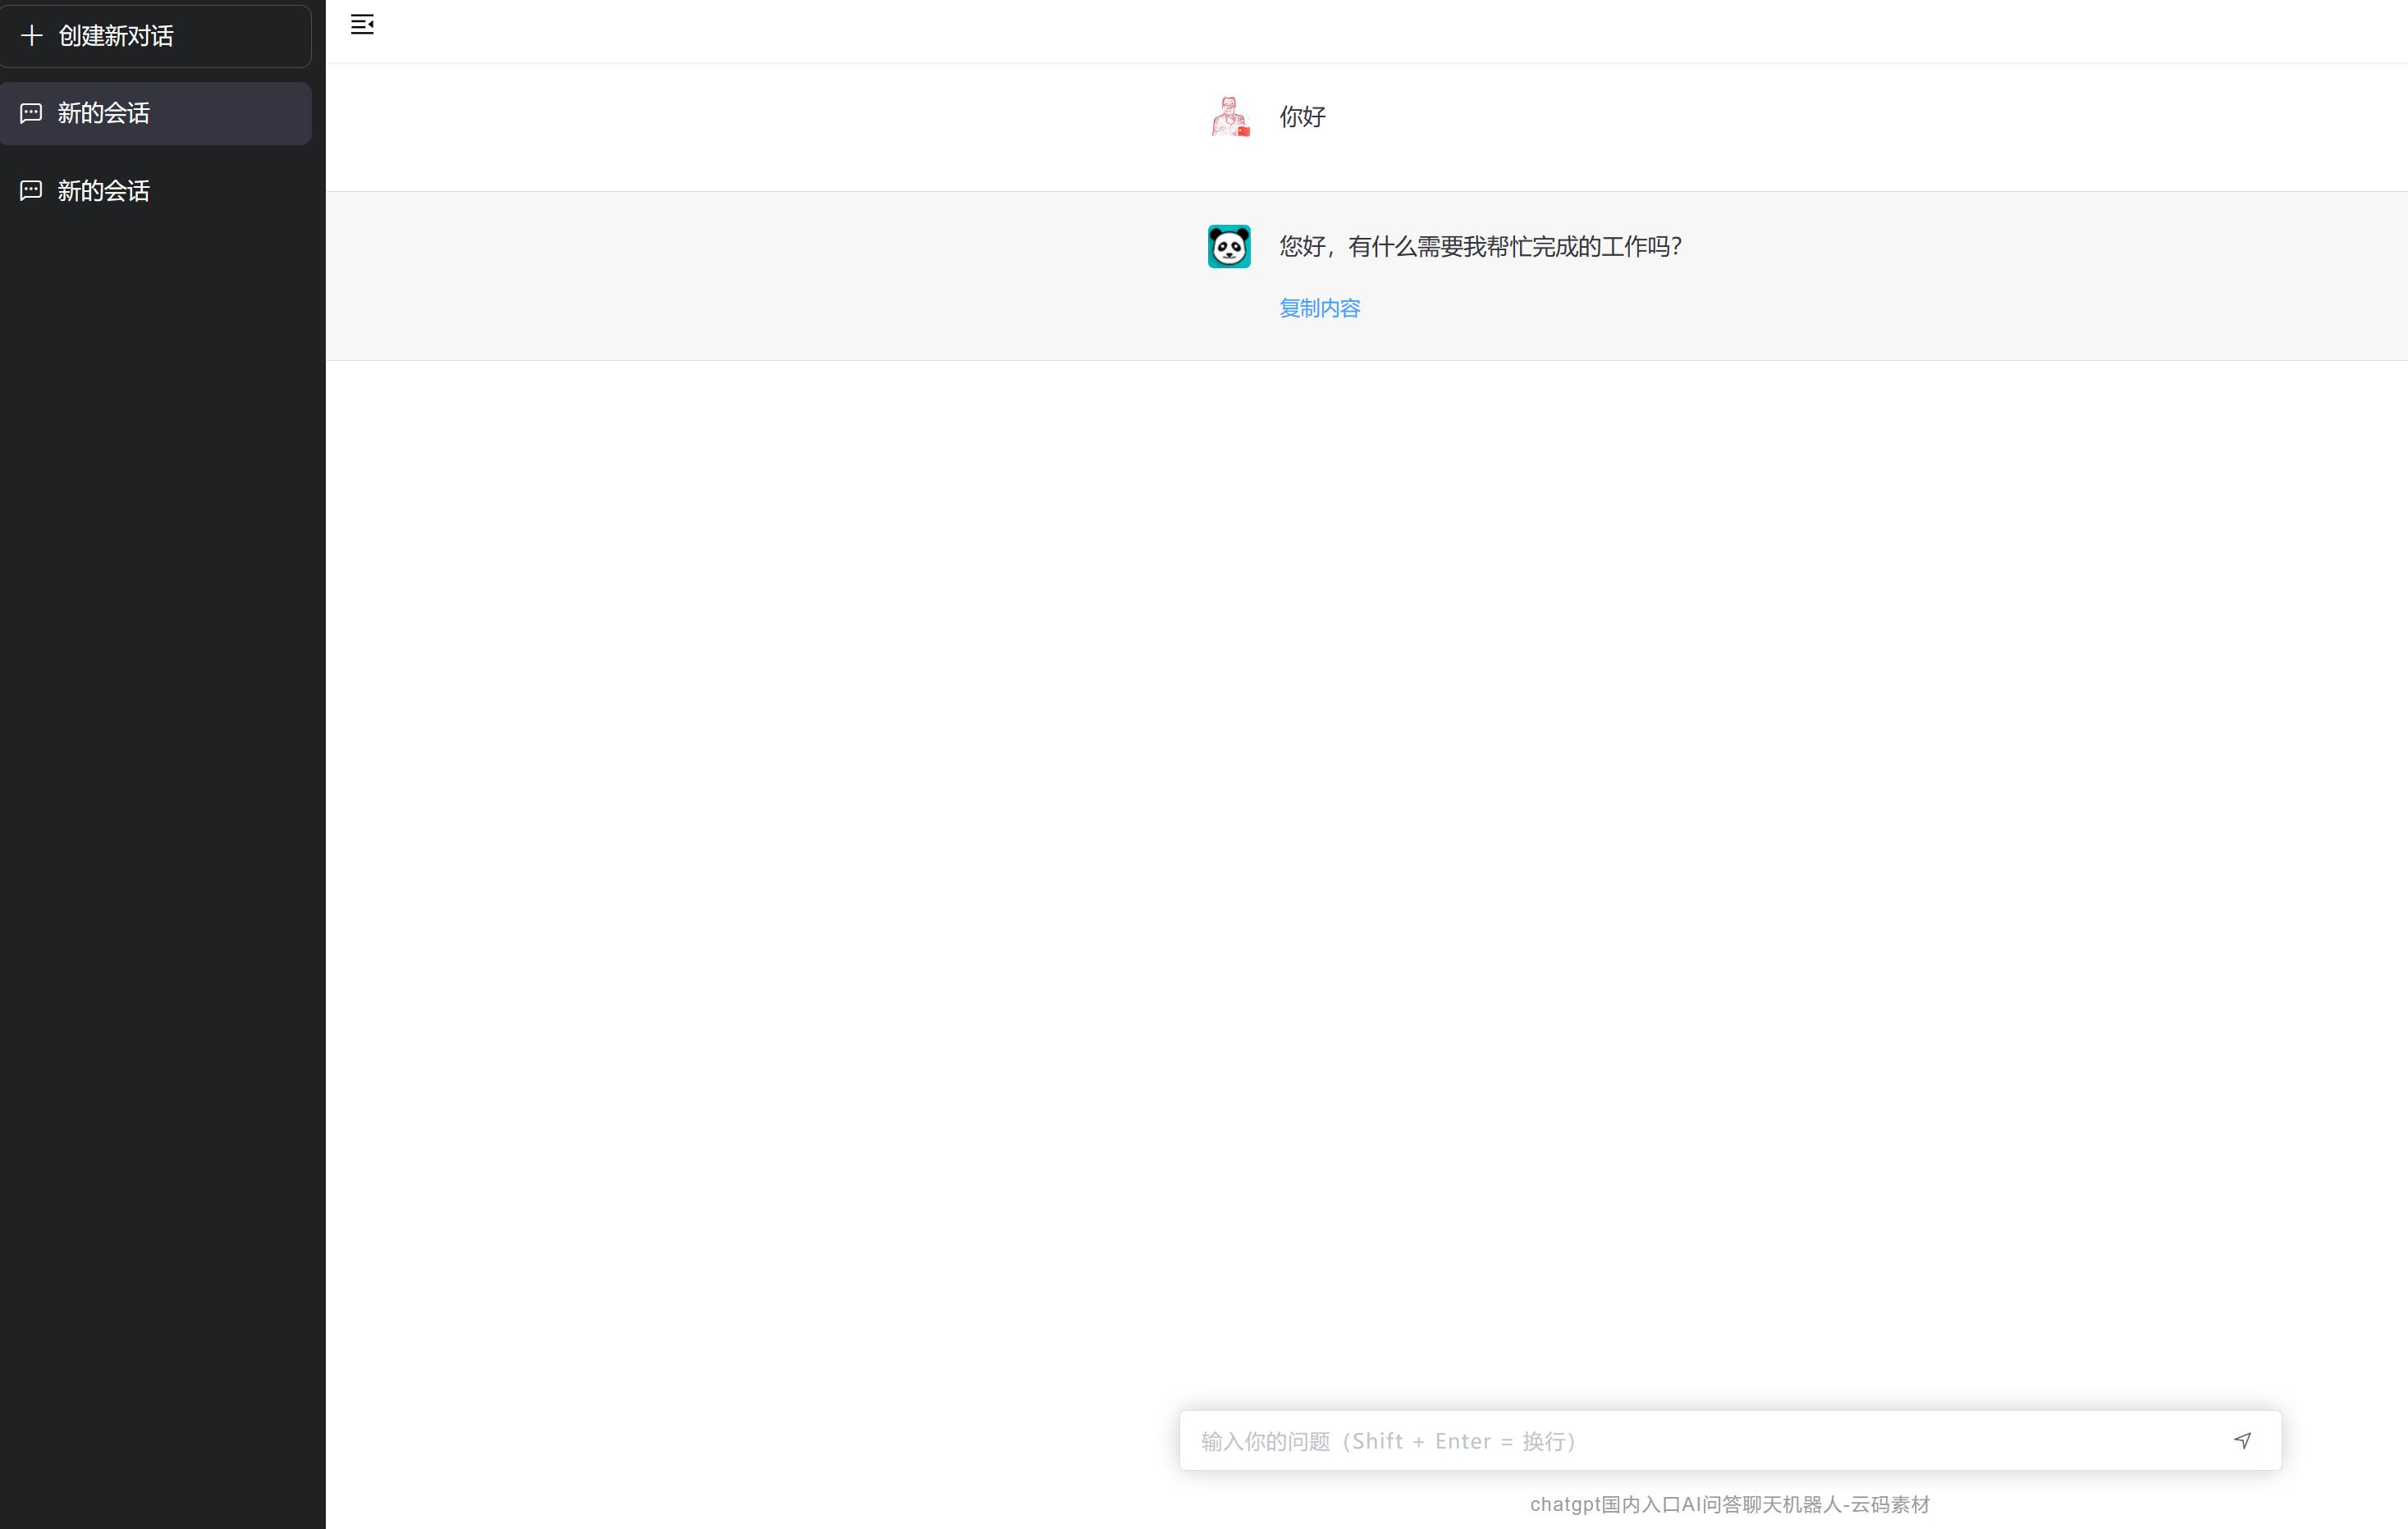The width and height of the screenshot is (2408, 1529).
Task: Click the 复制内容 link
Action: point(1320,308)
